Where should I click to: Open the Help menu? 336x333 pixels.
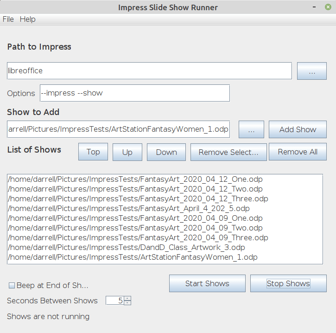(x=28, y=19)
